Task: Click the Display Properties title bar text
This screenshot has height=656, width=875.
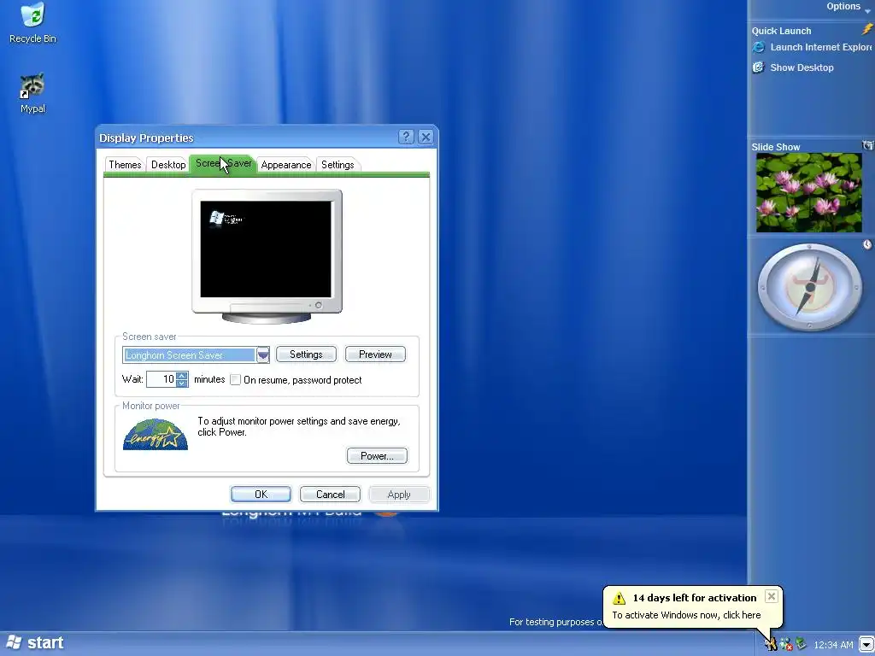Action: click(146, 138)
